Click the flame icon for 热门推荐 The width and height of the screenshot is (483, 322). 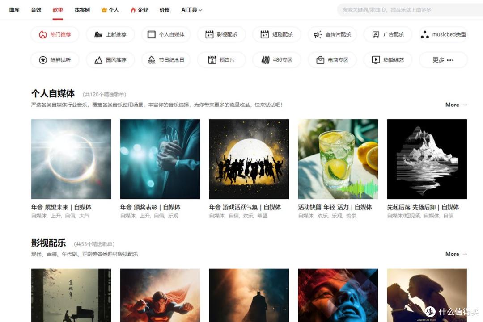(x=43, y=34)
